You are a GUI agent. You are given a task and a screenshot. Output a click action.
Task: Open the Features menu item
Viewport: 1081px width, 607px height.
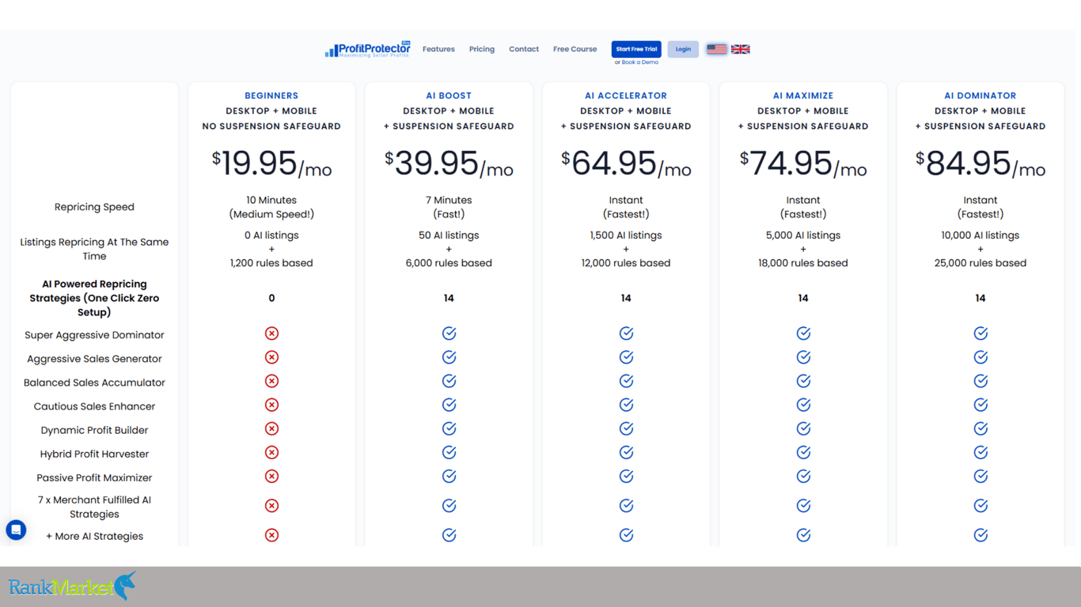click(x=438, y=49)
